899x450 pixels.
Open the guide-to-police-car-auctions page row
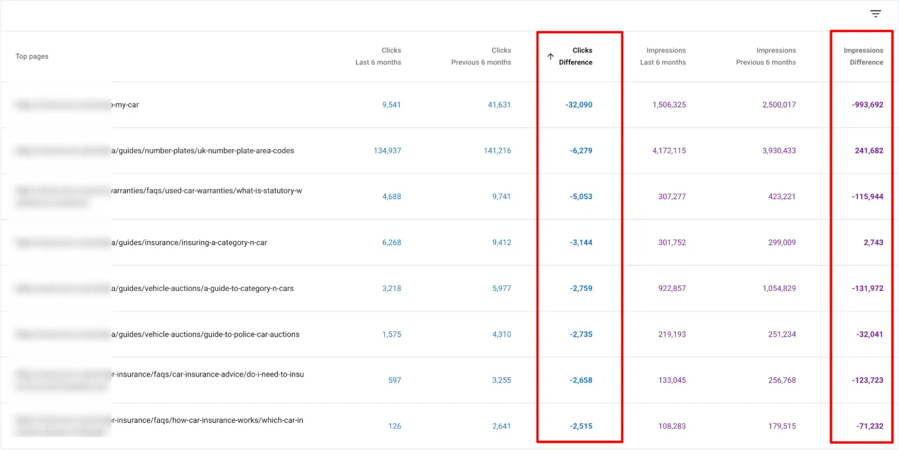click(x=206, y=334)
